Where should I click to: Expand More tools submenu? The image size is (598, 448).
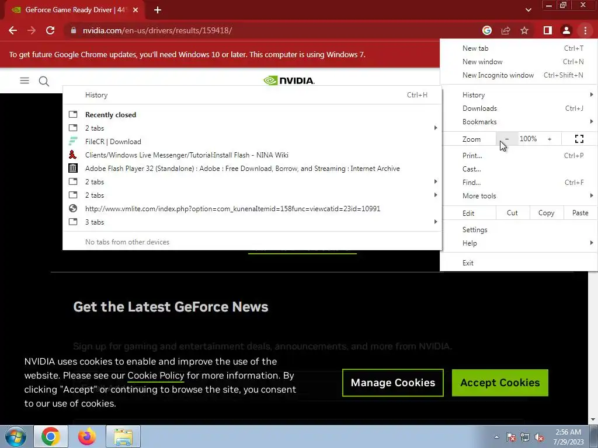pyautogui.click(x=519, y=196)
